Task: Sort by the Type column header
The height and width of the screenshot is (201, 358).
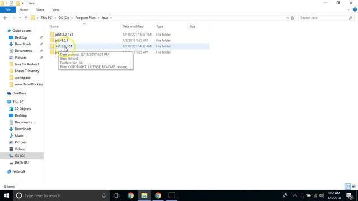Action: 159,26
